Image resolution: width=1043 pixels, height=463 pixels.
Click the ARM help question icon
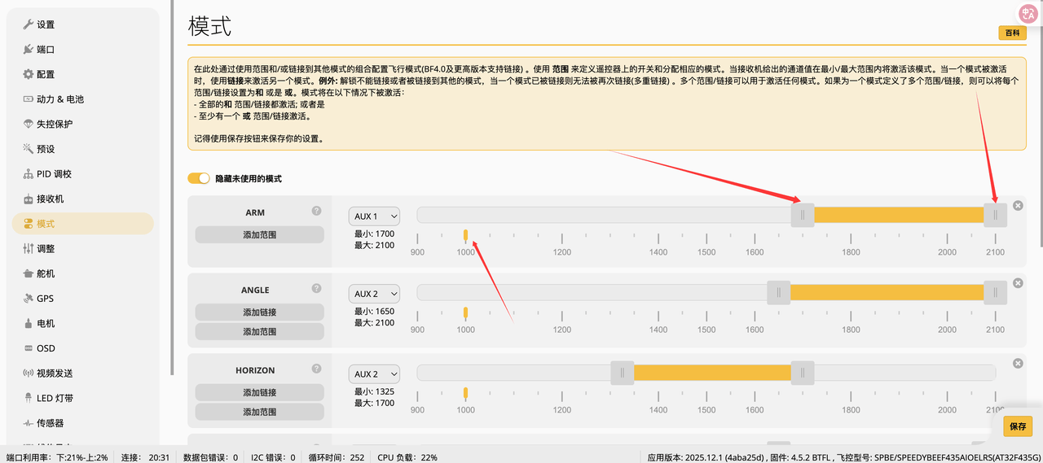click(x=316, y=211)
